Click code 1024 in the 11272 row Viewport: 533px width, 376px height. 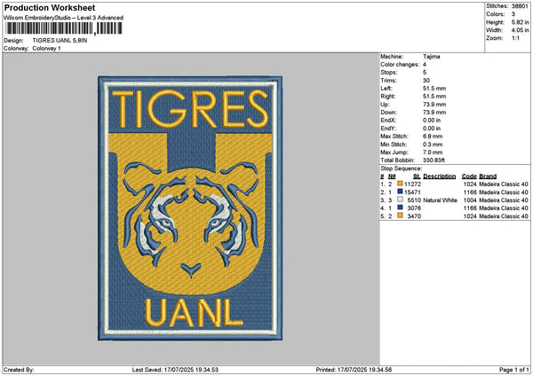(x=470, y=184)
